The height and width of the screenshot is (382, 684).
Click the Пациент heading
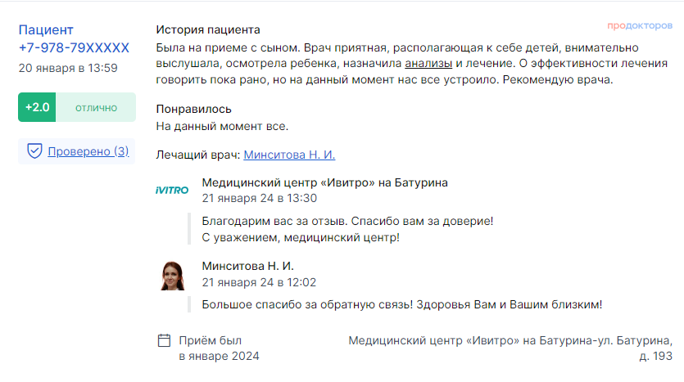pos(45,30)
